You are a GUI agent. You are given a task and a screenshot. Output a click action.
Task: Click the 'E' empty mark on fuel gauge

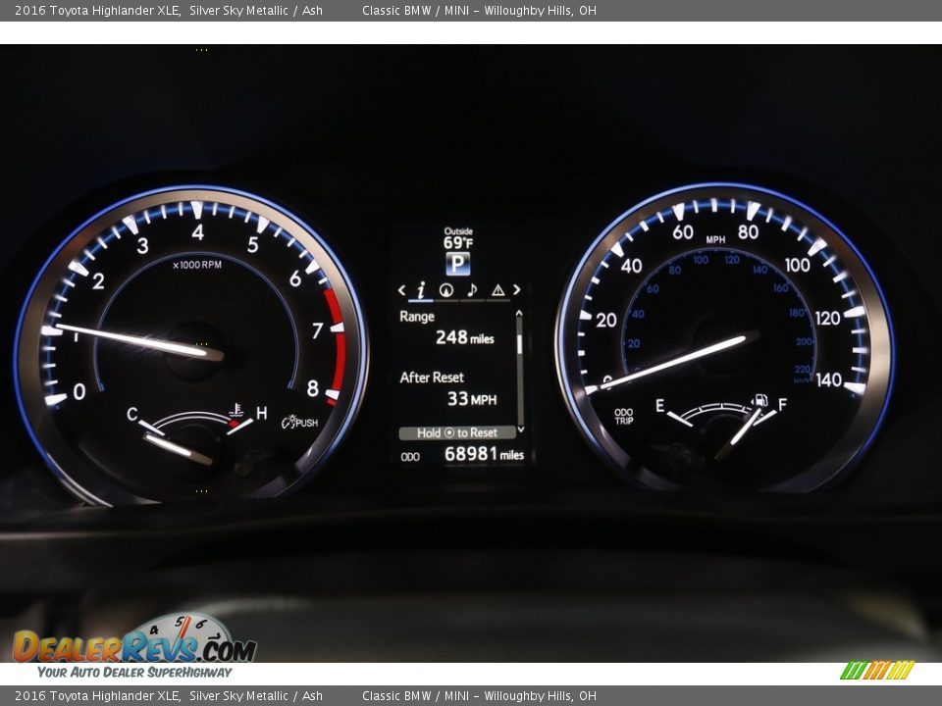coord(659,405)
